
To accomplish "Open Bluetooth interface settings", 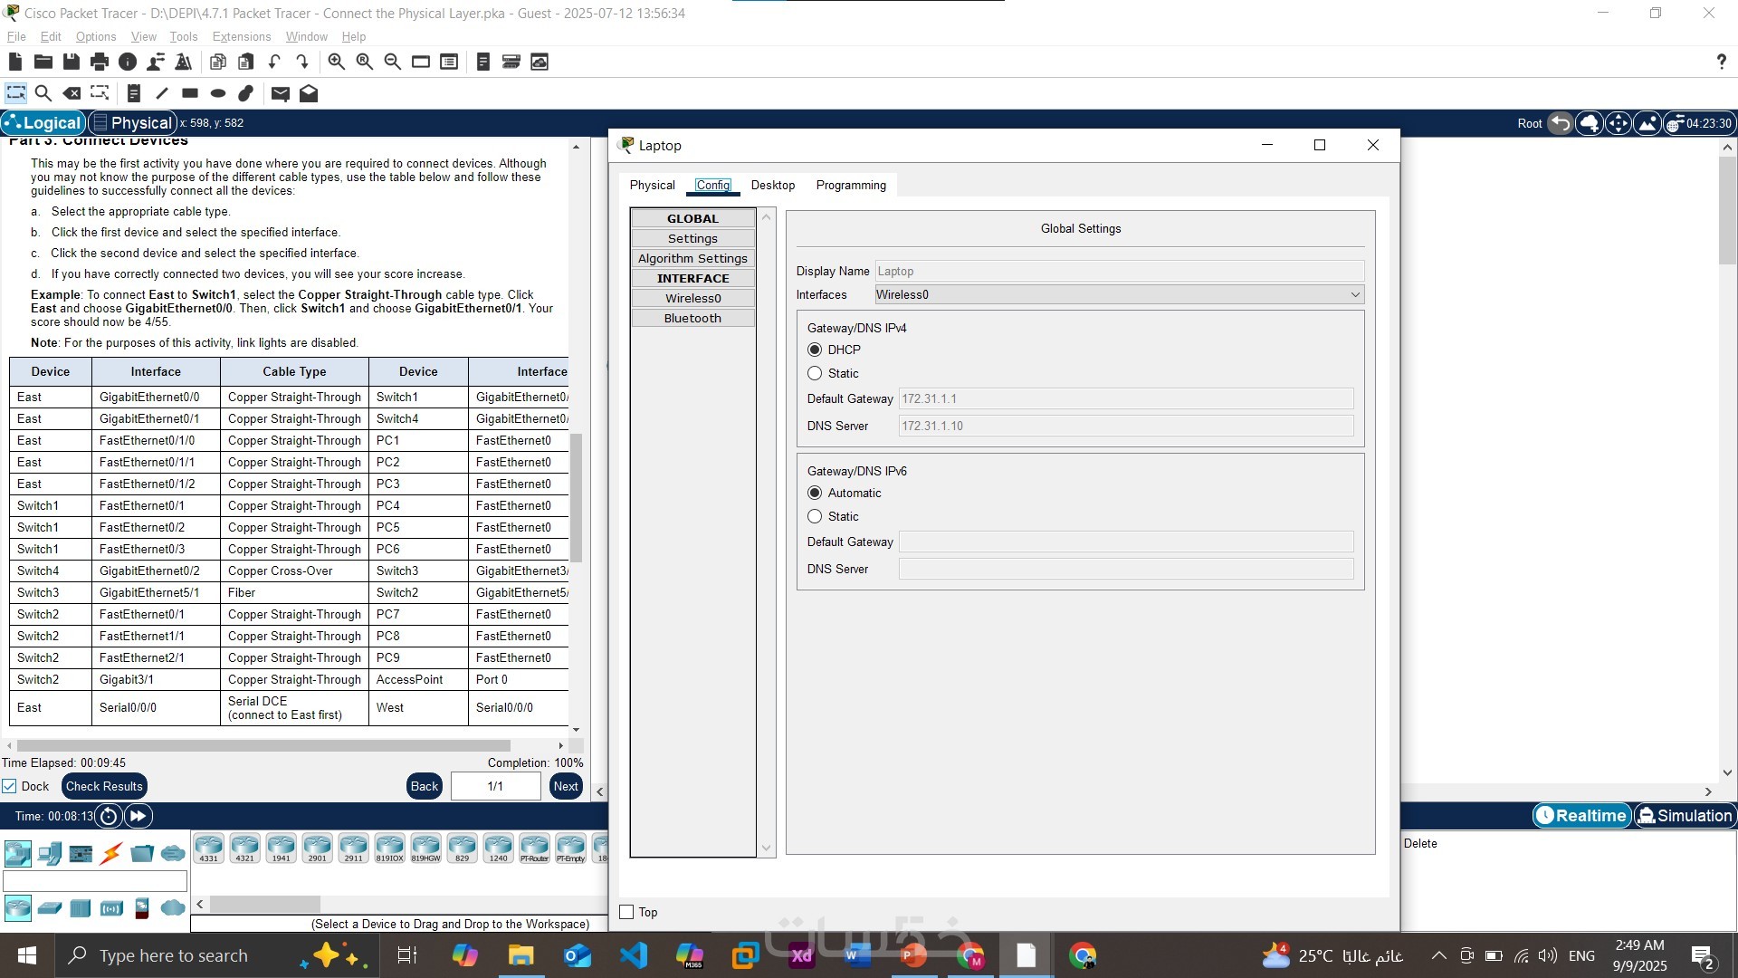I will click(692, 318).
